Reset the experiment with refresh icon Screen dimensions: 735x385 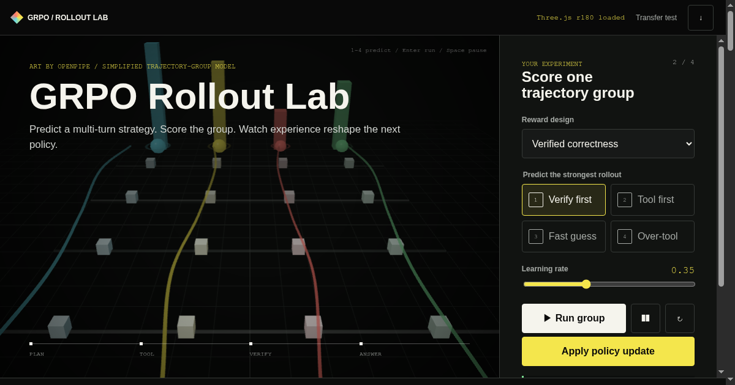coord(680,318)
